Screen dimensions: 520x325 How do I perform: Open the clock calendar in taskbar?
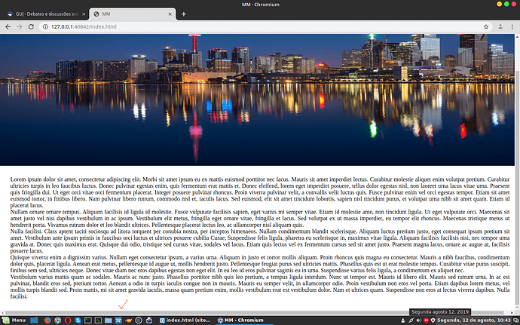[474, 320]
